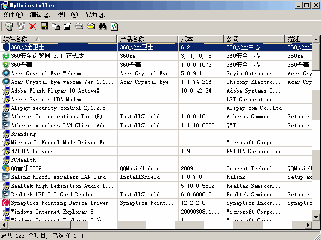The width and height of the screenshot is (321, 240).
Task: Click the Adobe Flash Player row icon
Action: pos(6,91)
